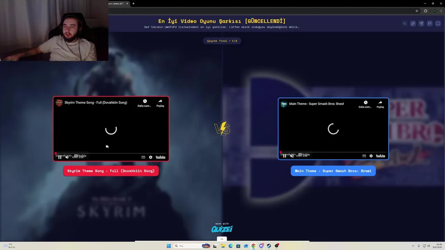Toggle subtitles on the Skyrim video
This screenshot has width=445, height=250.
point(143,157)
